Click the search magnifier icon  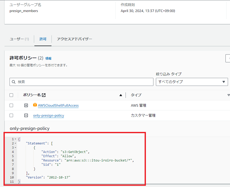(14, 82)
